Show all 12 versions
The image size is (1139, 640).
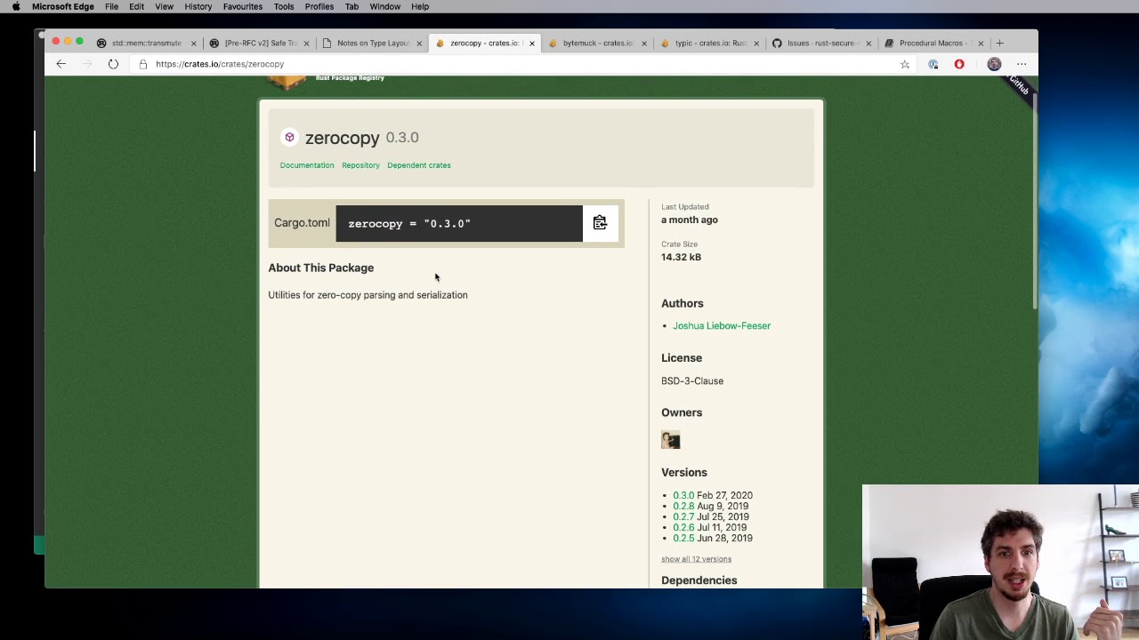696,559
